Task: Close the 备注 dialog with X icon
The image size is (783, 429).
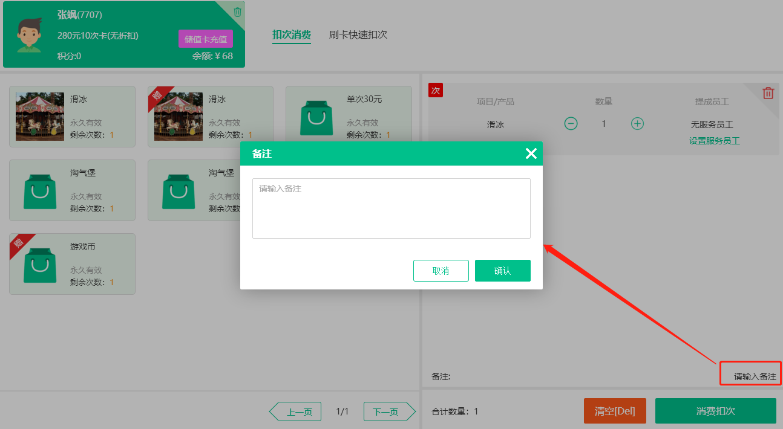Action: point(531,153)
